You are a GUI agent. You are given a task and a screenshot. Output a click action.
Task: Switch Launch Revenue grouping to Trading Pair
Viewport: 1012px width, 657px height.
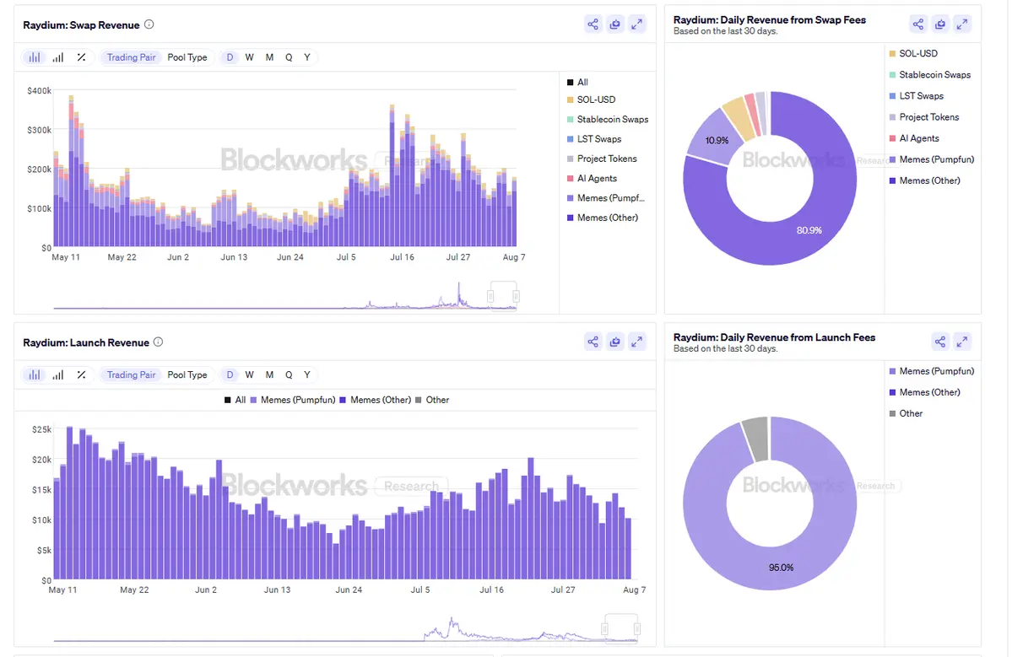click(x=131, y=374)
